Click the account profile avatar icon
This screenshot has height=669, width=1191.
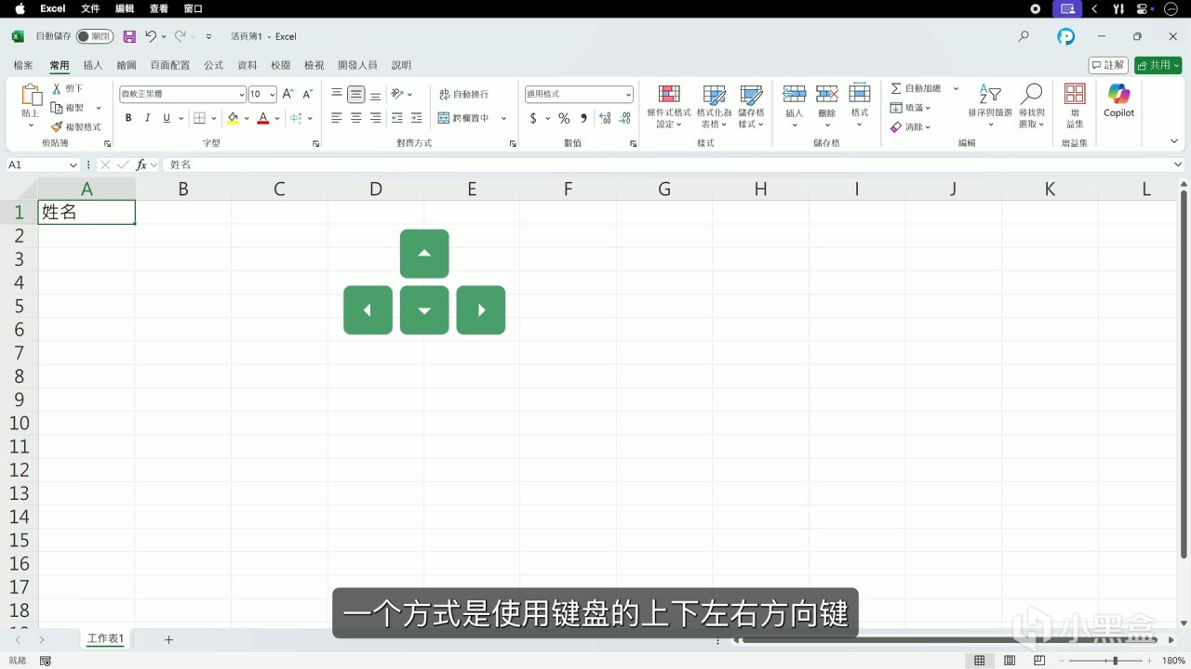(1066, 36)
